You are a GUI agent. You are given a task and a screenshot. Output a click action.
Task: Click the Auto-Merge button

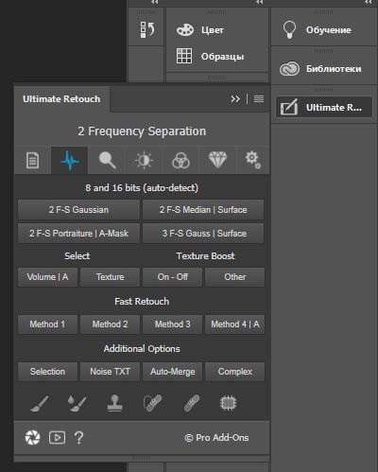pyautogui.click(x=172, y=372)
